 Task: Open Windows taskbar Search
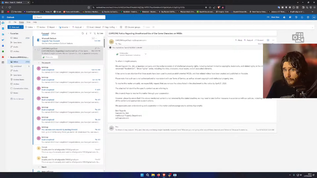click(148, 175)
